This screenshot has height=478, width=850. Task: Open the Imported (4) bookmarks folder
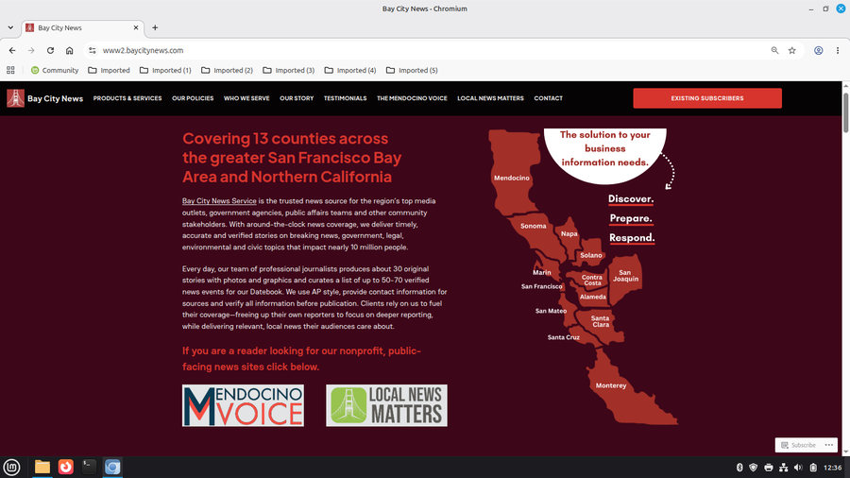click(x=350, y=70)
